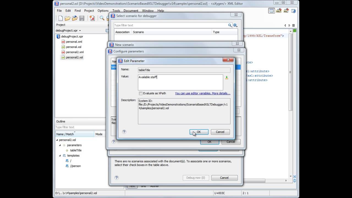
Task: Click the parameter Name field
Action: click(184, 70)
